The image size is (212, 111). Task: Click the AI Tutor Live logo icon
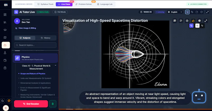(16, 12)
